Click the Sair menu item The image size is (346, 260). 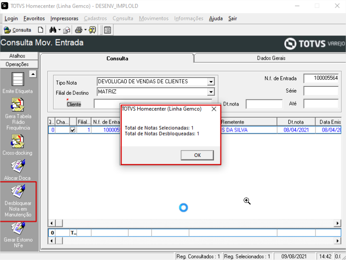(232, 19)
